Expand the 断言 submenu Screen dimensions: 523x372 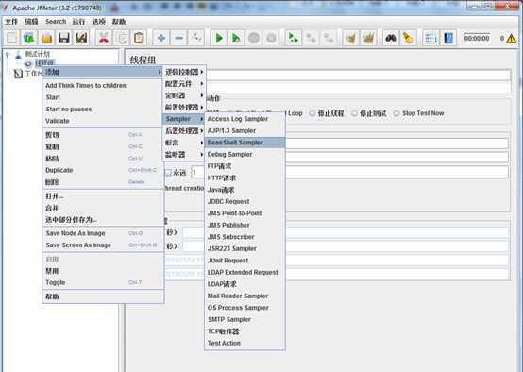coord(184,143)
